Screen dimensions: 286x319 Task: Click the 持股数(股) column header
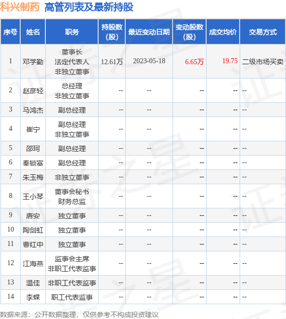[112, 32]
